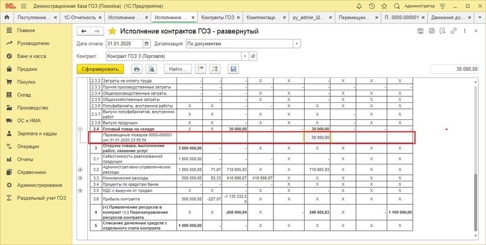Expand row 3.3 Коммерческие расходы
The image size is (486, 245).
(81, 178)
